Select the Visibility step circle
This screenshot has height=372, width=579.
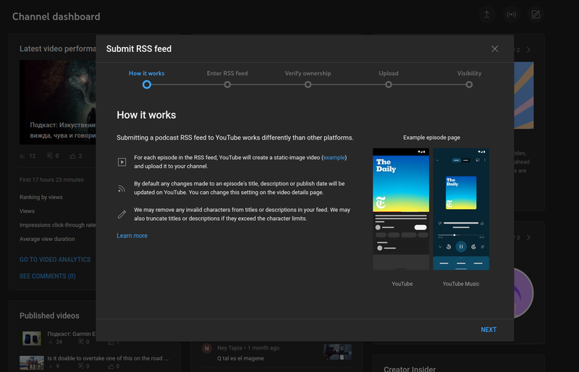pos(469,85)
